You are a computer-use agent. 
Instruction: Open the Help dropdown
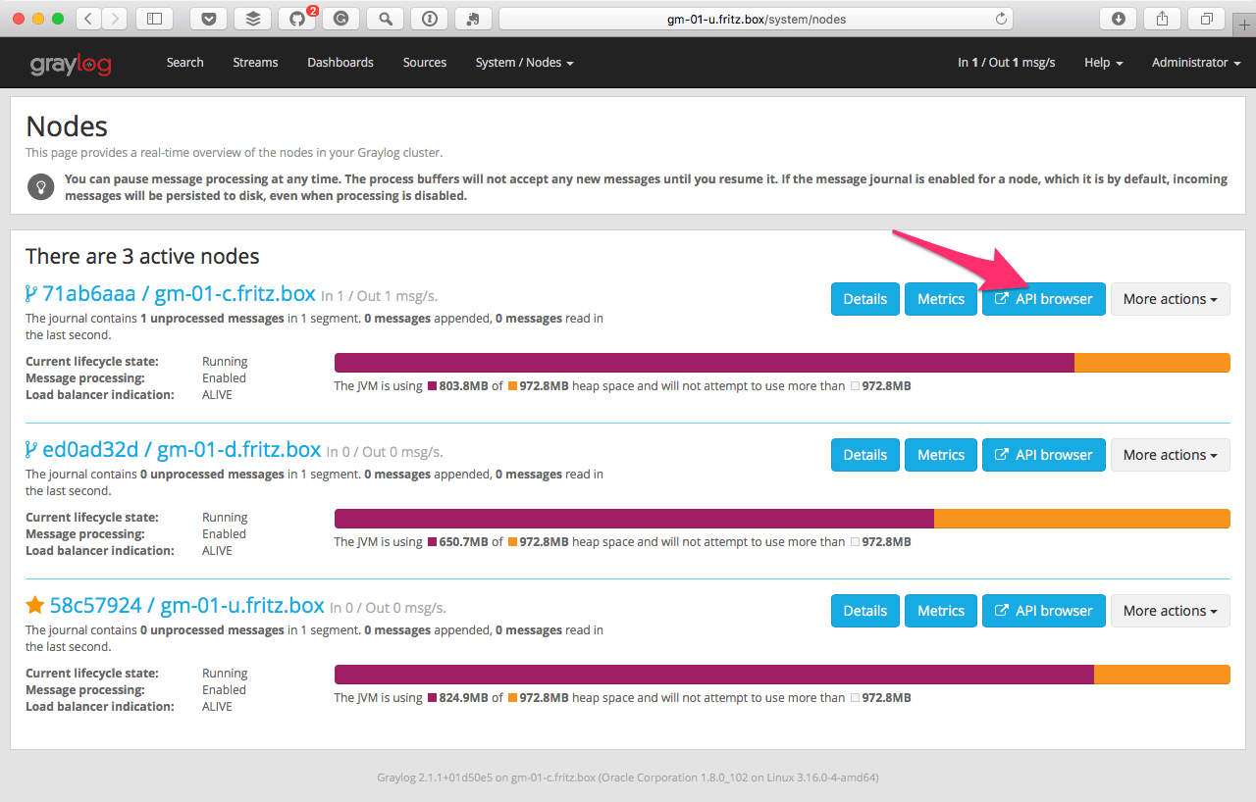click(x=1103, y=63)
